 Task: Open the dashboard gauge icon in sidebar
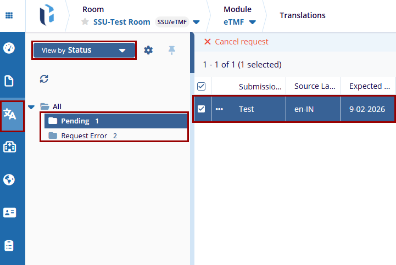9,48
